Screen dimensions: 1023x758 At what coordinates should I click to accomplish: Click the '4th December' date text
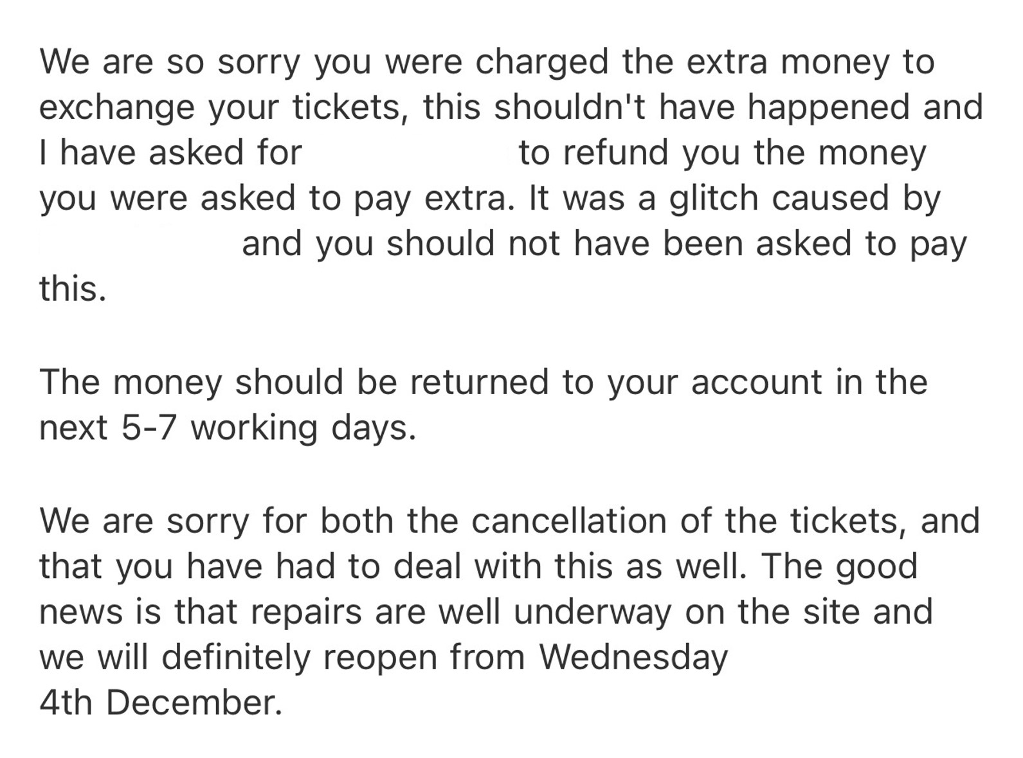[x=160, y=703]
